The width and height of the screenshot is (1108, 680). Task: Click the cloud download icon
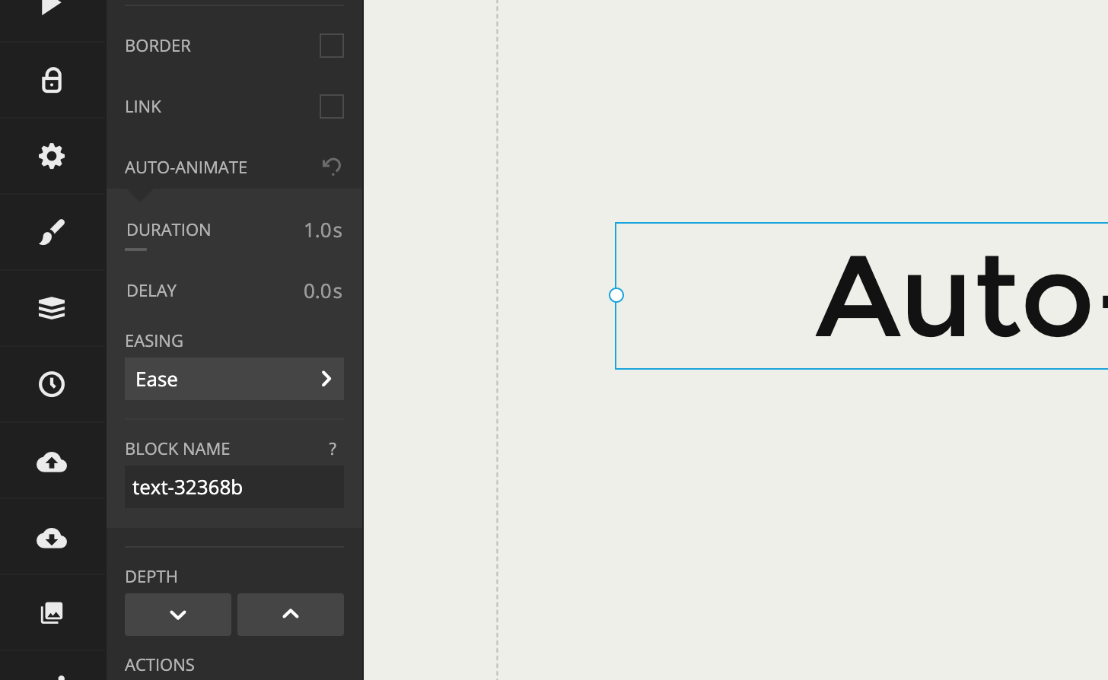pos(52,538)
